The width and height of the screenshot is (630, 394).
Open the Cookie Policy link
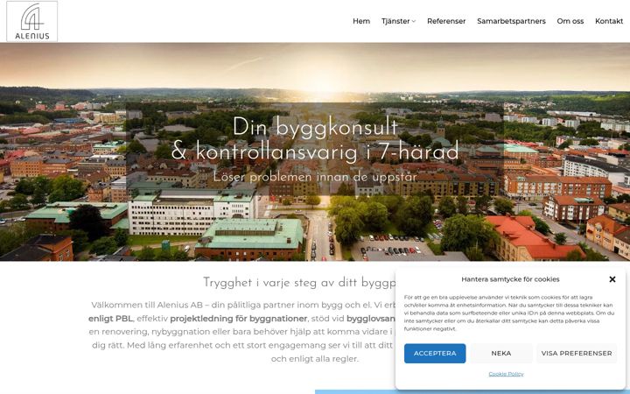coord(506,374)
